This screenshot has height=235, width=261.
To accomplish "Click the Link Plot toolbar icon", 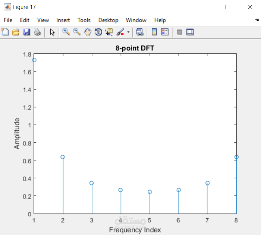I will coord(140,32).
